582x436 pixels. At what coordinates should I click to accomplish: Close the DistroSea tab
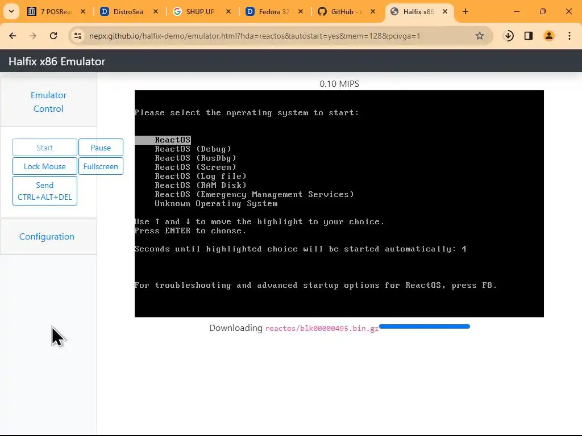coord(156,11)
